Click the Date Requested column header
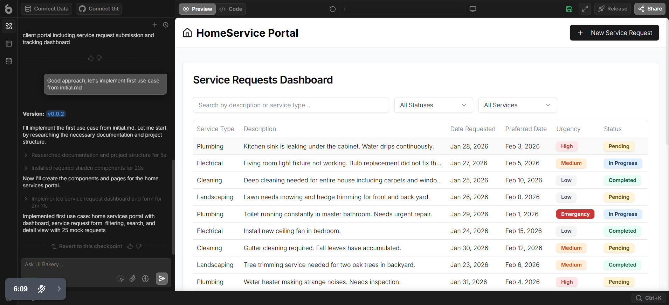 click(473, 129)
